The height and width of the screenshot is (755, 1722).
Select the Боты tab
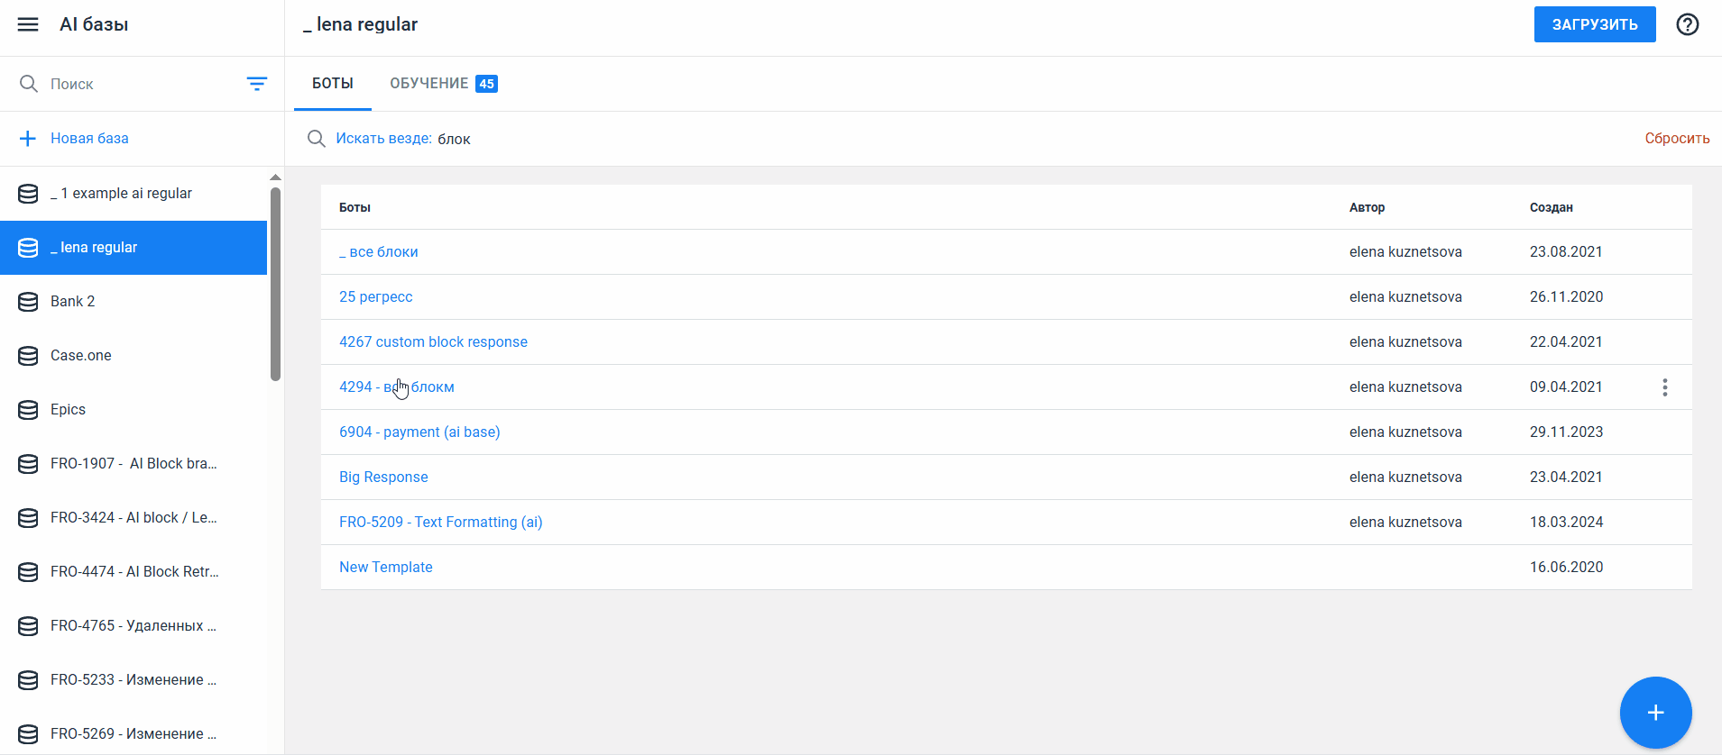(332, 84)
